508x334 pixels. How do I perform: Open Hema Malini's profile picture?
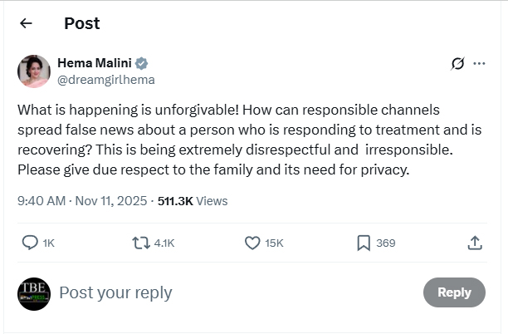pos(34,71)
